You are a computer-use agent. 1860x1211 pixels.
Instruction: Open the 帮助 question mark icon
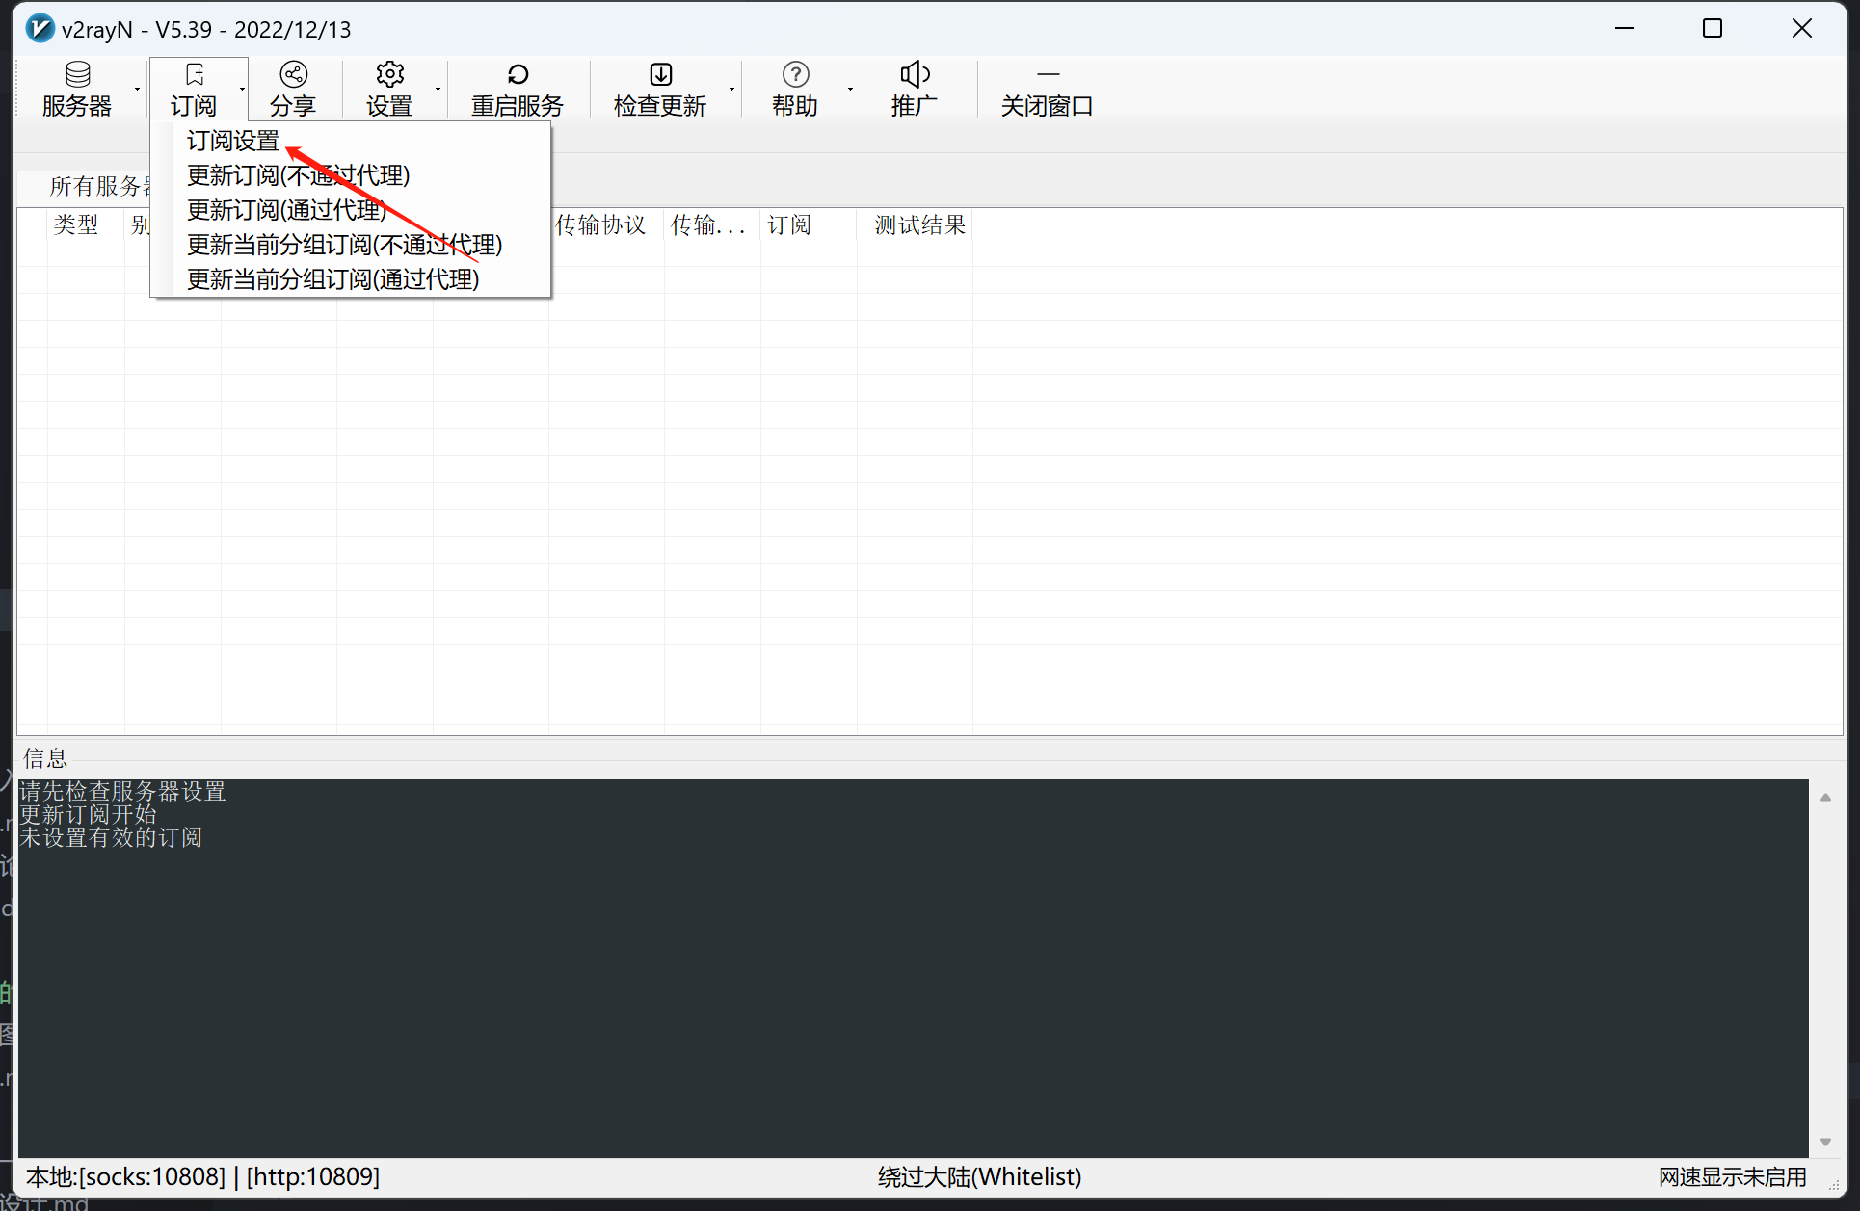coord(795,75)
